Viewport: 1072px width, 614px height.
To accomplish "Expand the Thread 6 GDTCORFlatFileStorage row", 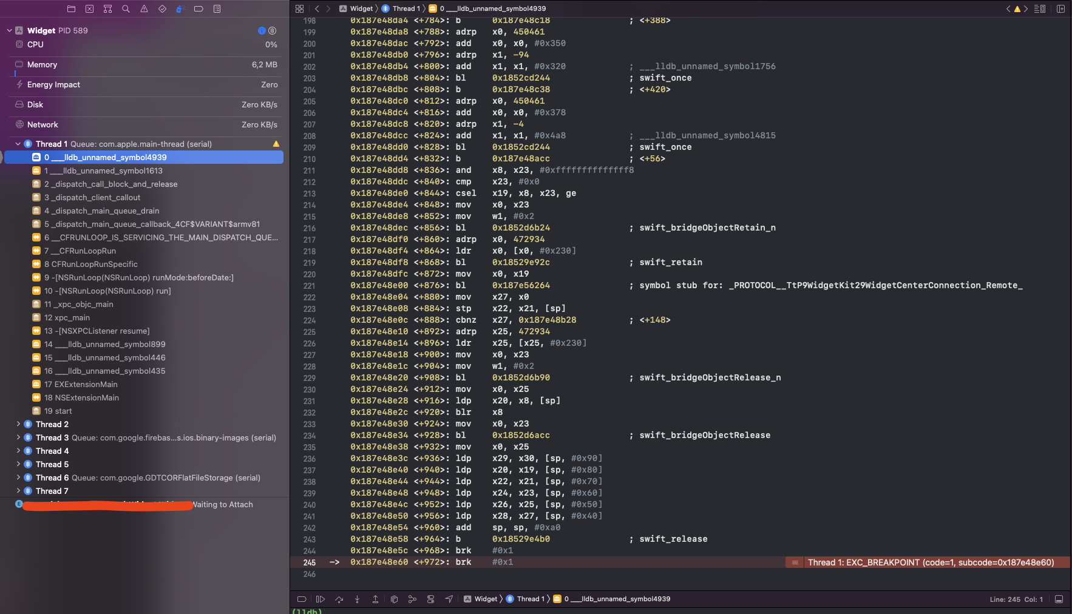I will pos(18,477).
